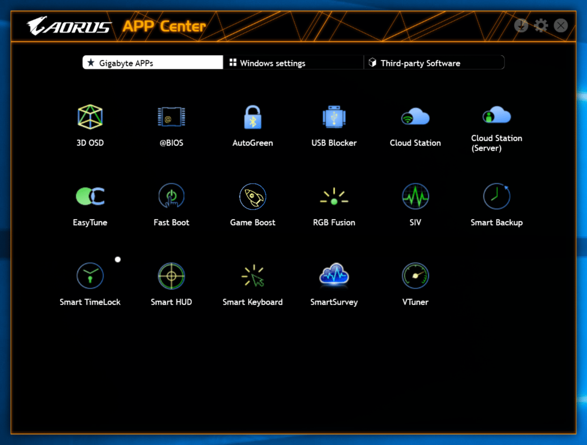This screenshot has height=445, width=587.
Task: Click the download updates icon
Action: tap(521, 25)
